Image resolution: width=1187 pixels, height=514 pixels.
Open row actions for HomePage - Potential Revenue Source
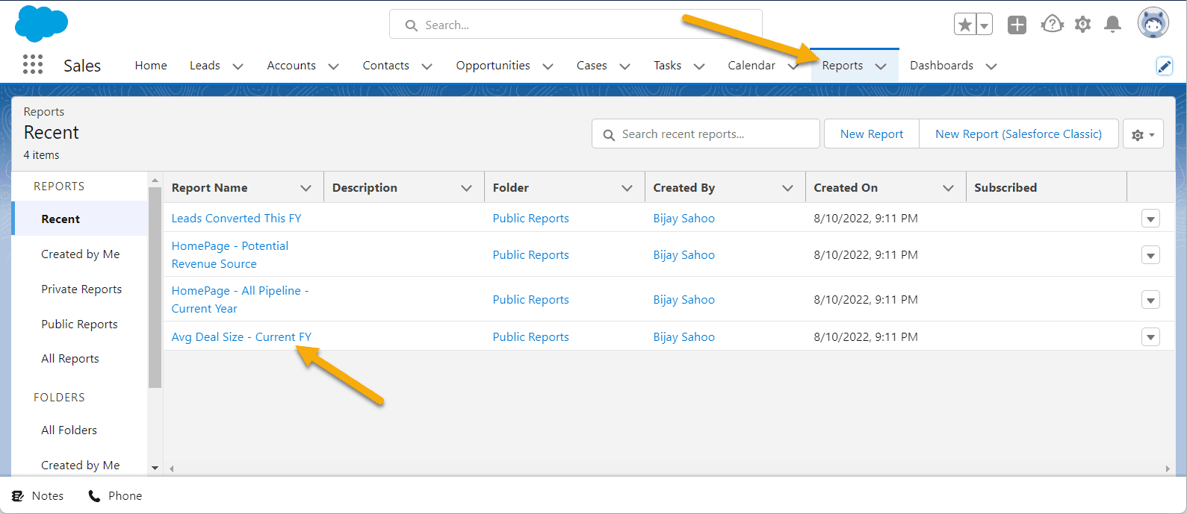click(x=1150, y=256)
